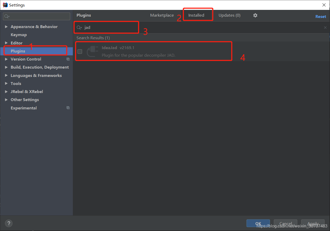Click the Plugins heading in right panel
The height and width of the screenshot is (231, 330).
point(84,15)
